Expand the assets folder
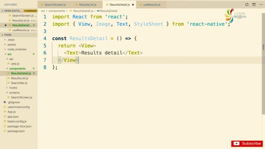 (12, 45)
